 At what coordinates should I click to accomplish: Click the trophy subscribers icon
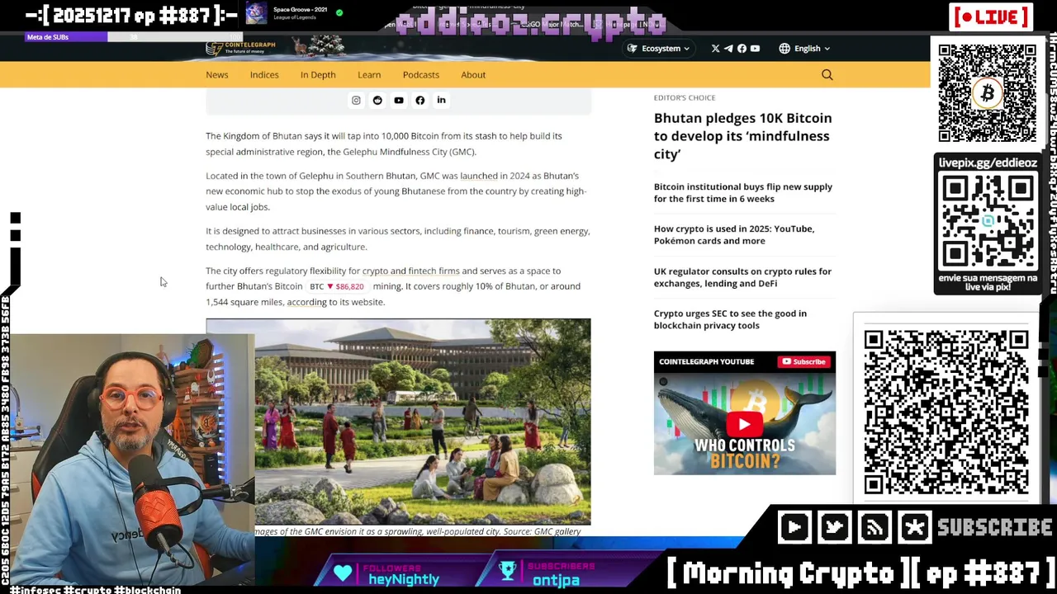(x=508, y=572)
